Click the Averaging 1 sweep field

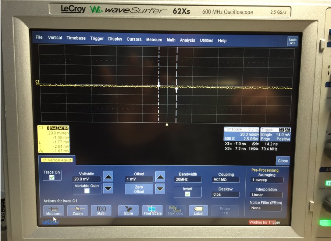click(x=267, y=180)
